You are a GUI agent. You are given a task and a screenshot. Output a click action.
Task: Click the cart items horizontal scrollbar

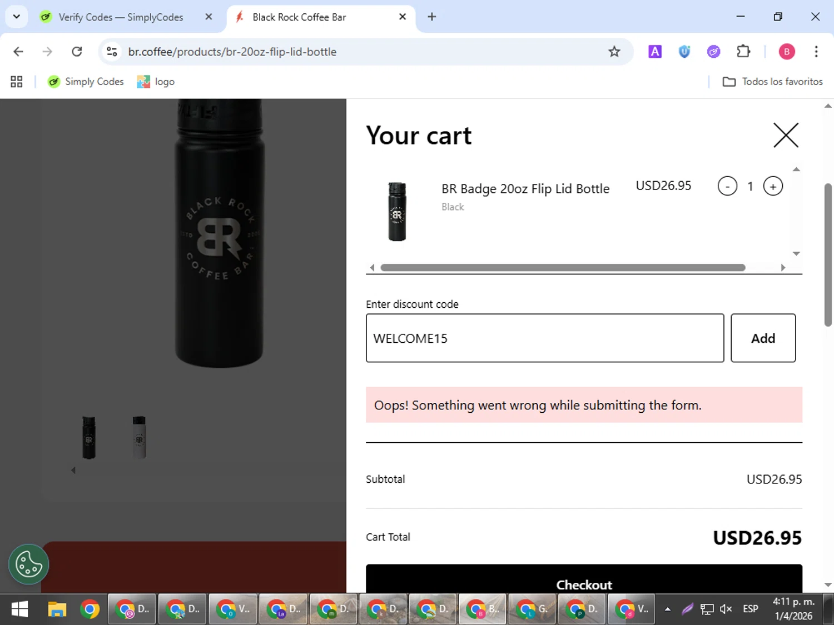563,268
